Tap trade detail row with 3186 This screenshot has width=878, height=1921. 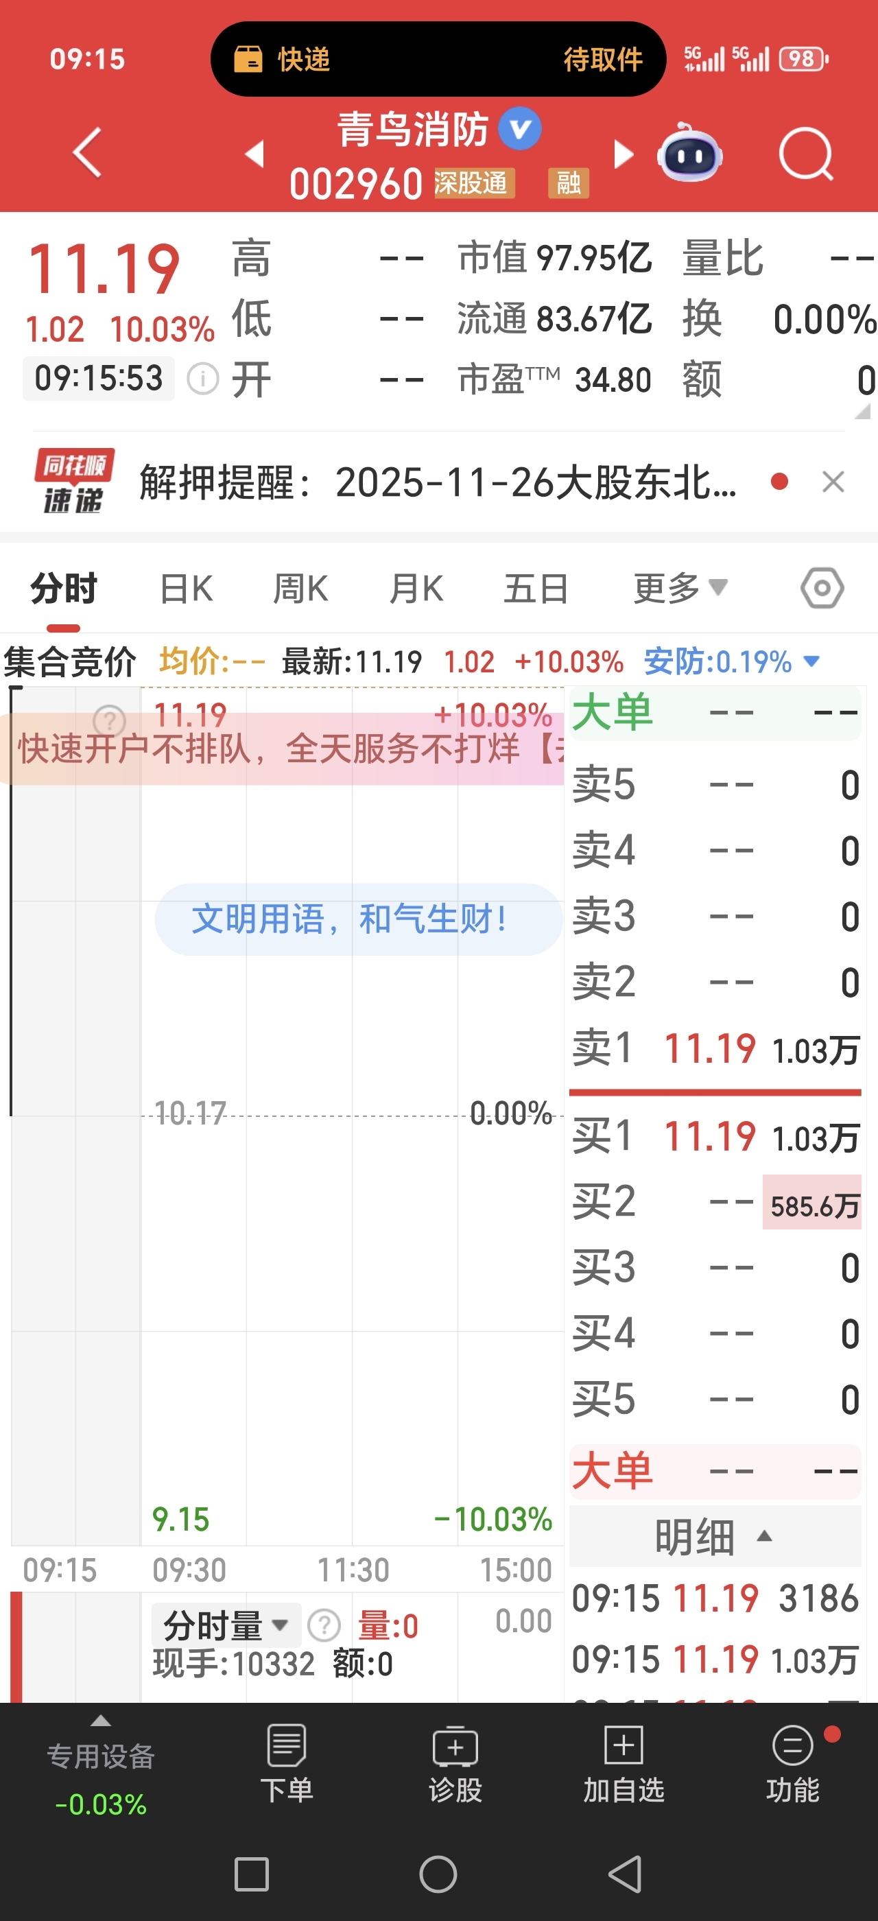pos(715,1599)
